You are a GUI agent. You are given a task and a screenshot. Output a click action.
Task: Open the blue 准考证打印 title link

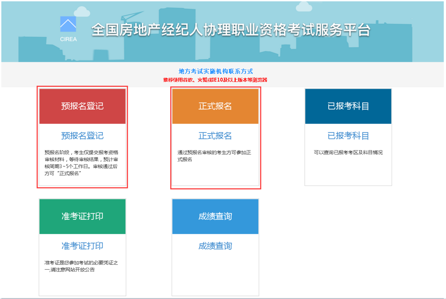(x=82, y=246)
